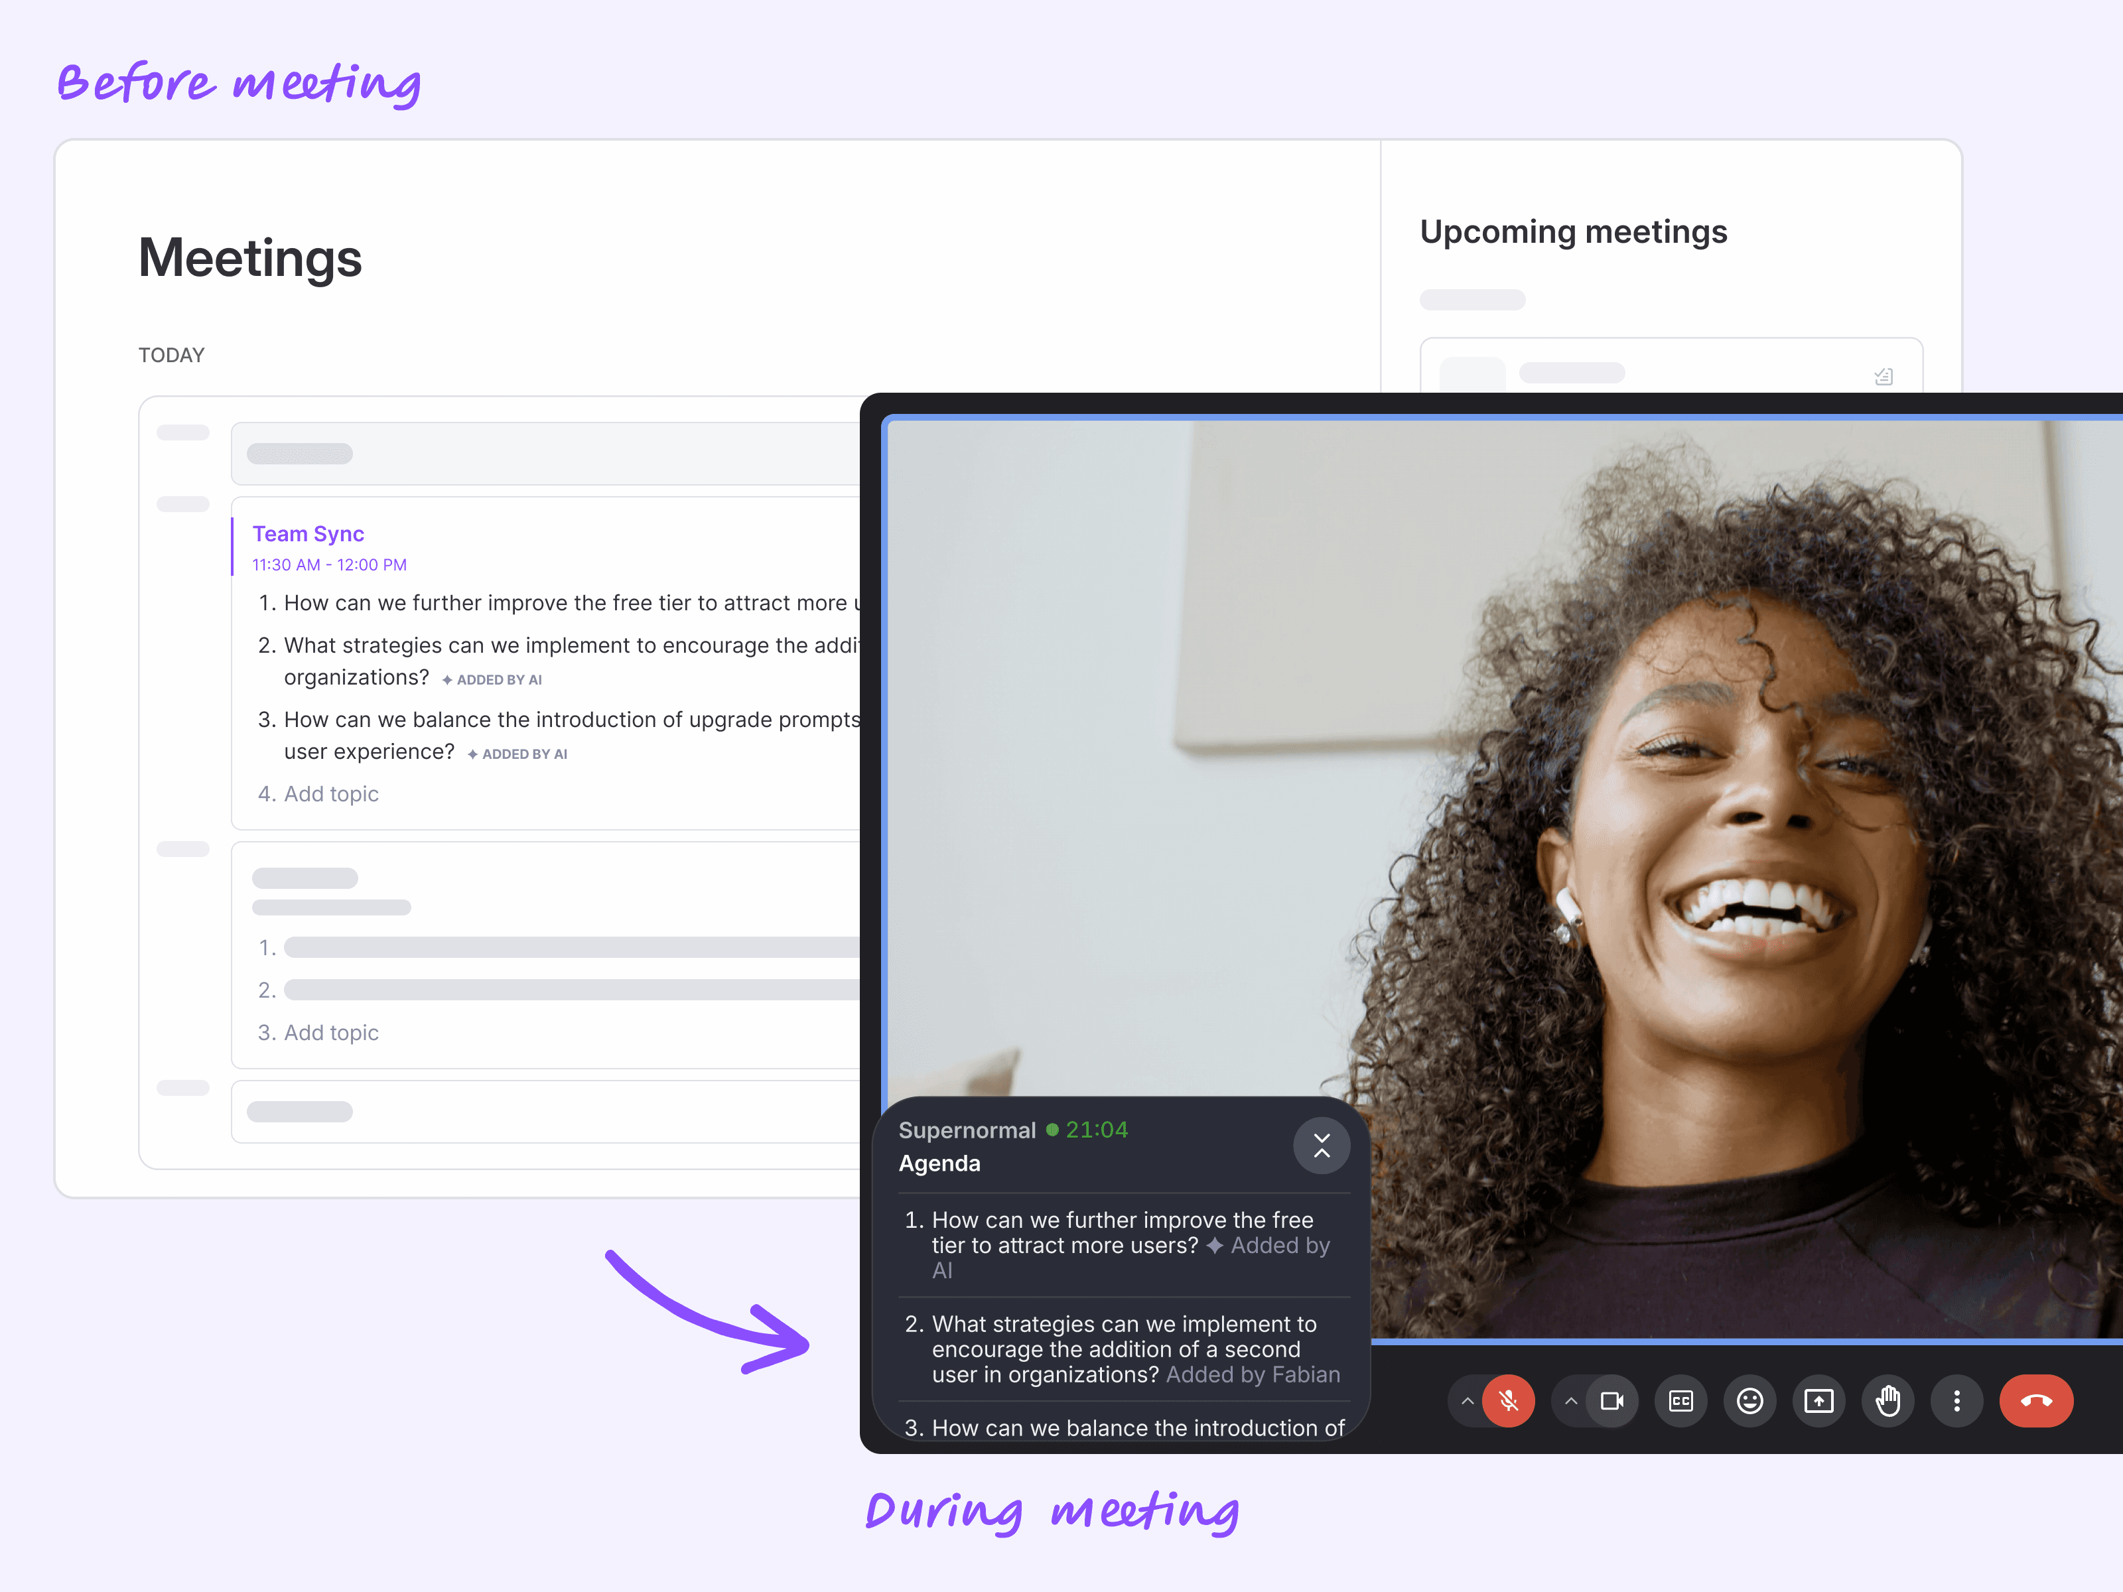Click Add topic in second meeting card
Image resolution: width=2123 pixels, height=1592 pixels.
[x=331, y=1033]
